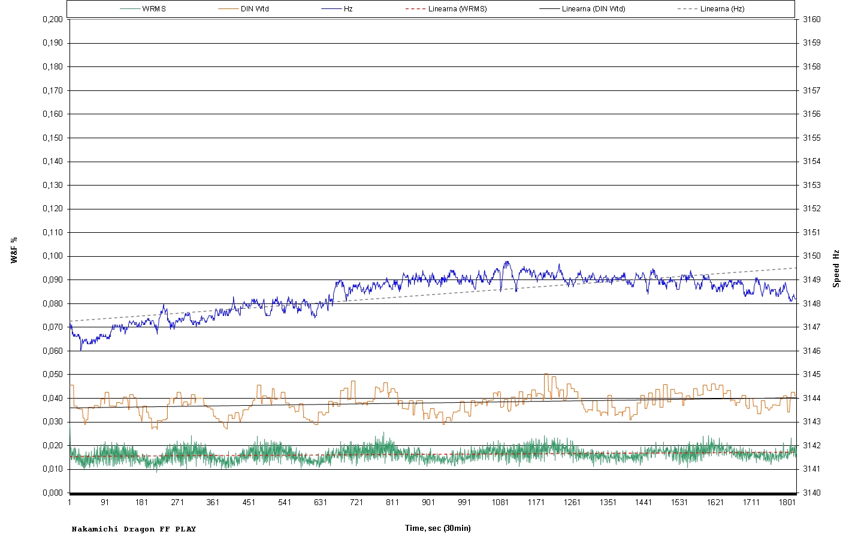
Task: Click the 1441 time axis label
Action: point(643,502)
